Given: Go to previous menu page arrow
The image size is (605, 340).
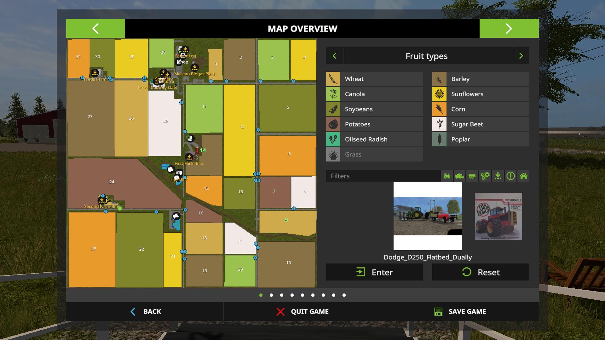Looking at the screenshot, I should click(95, 28).
